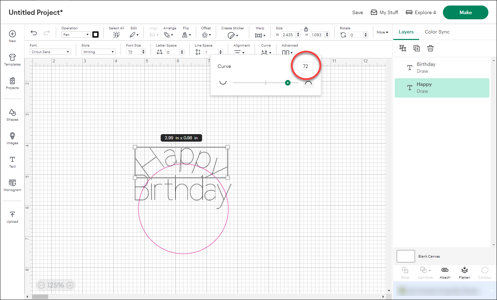The image size is (497, 300).
Task: Attach the selected layers
Action: (x=445, y=272)
